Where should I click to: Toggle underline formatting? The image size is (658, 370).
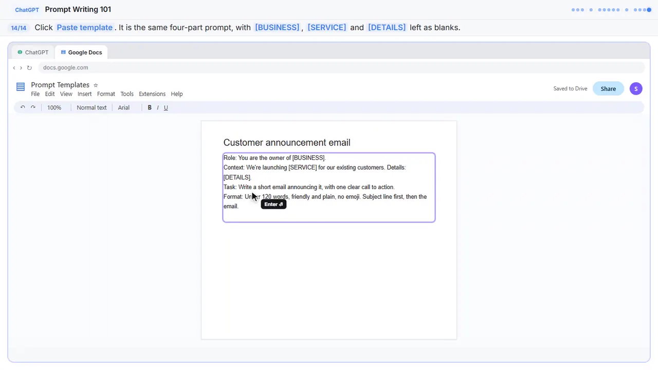[x=166, y=107]
